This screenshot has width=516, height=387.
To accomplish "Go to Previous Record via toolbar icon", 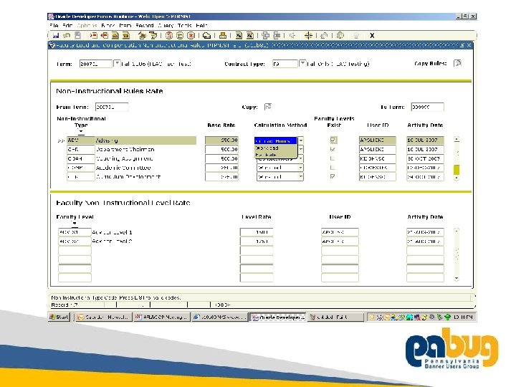I will (x=115, y=35).
